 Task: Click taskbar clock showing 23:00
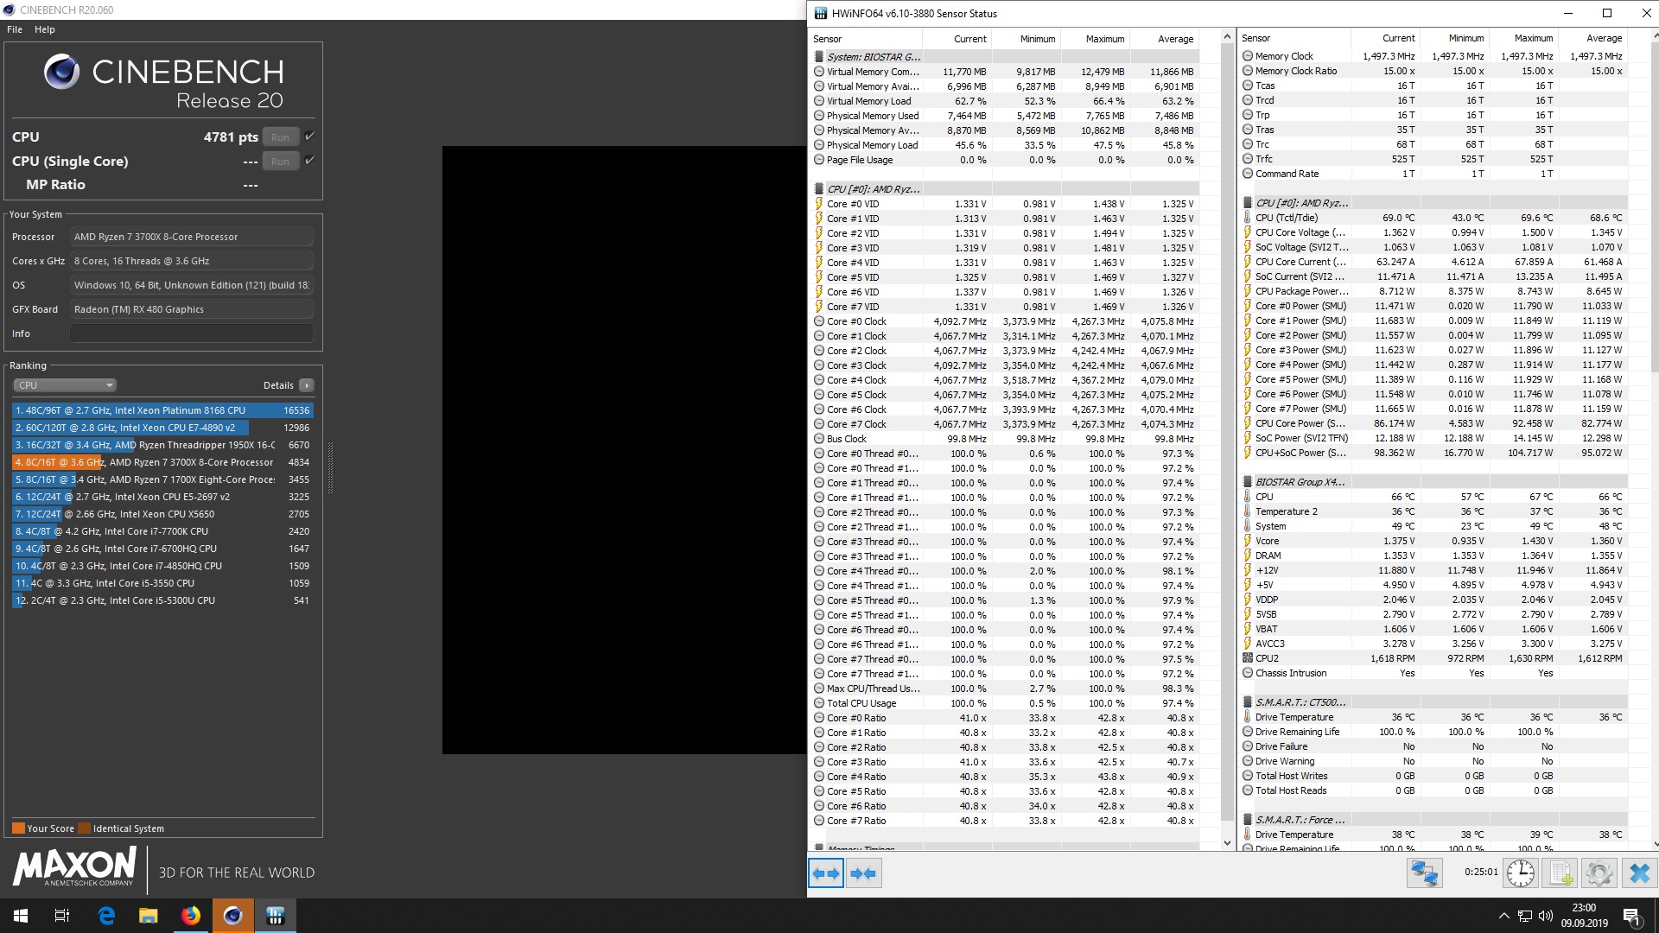pos(1584,916)
